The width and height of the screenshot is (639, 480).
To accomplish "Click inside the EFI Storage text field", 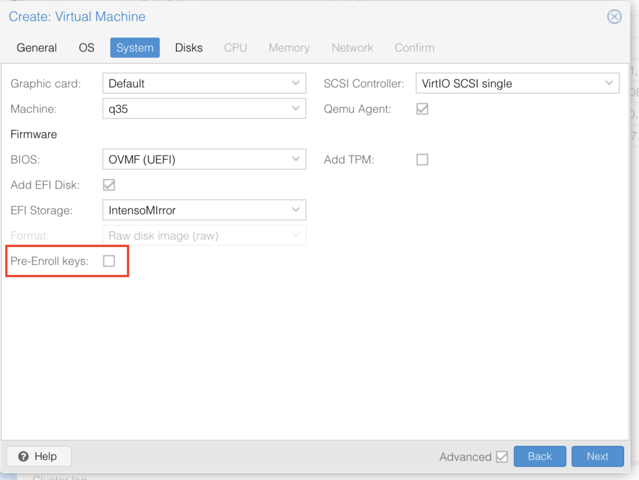I will 193,211.
